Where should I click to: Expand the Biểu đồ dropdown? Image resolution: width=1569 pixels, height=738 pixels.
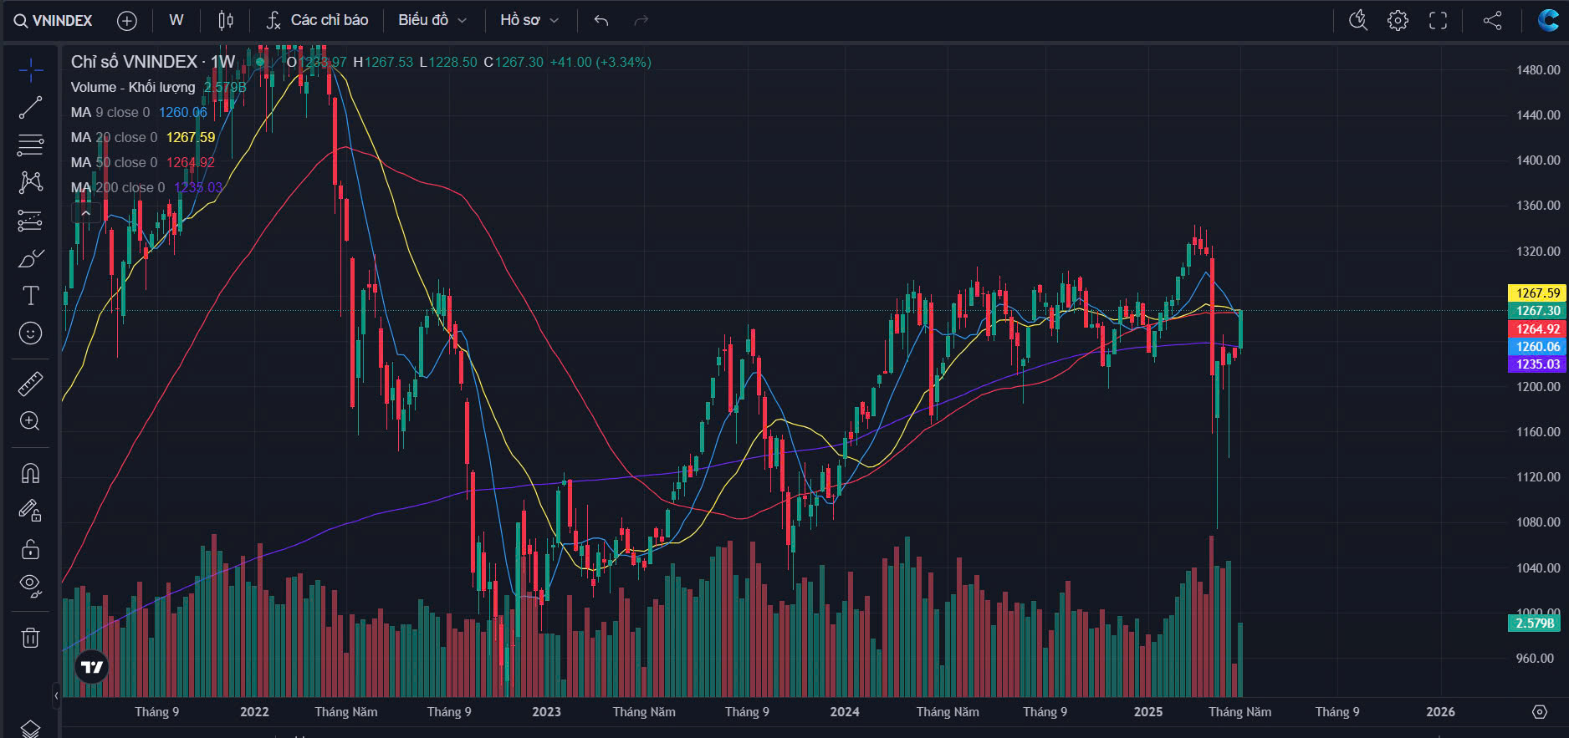432,20
